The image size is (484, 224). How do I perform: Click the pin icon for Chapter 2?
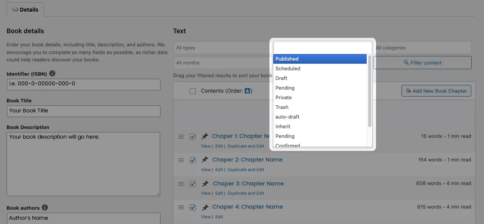pos(205,160)
